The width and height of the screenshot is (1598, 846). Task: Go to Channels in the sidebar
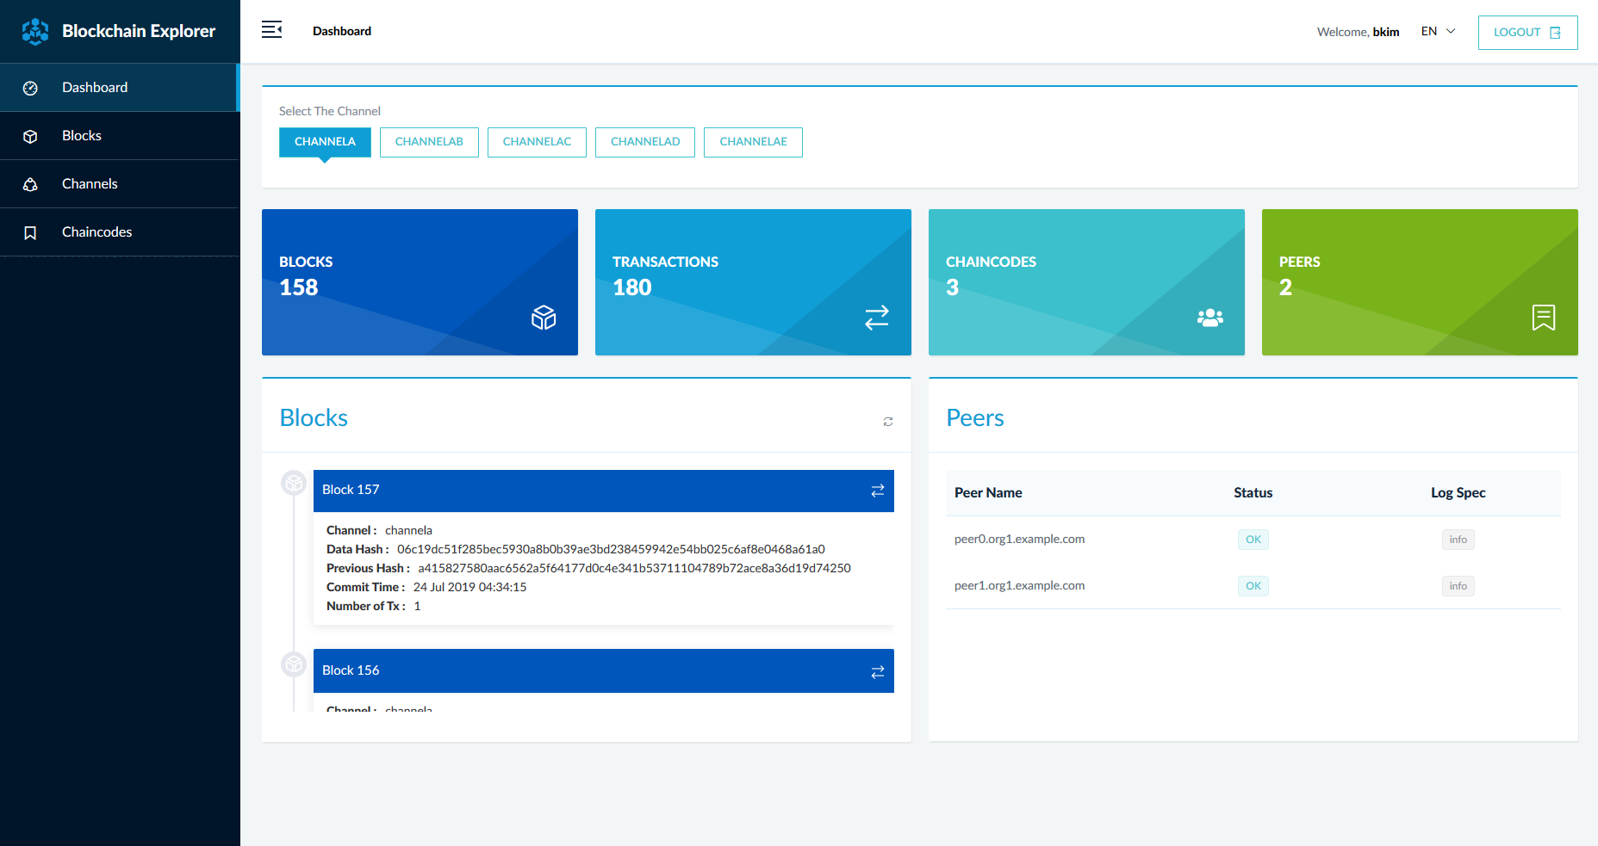tap(90, 184)
